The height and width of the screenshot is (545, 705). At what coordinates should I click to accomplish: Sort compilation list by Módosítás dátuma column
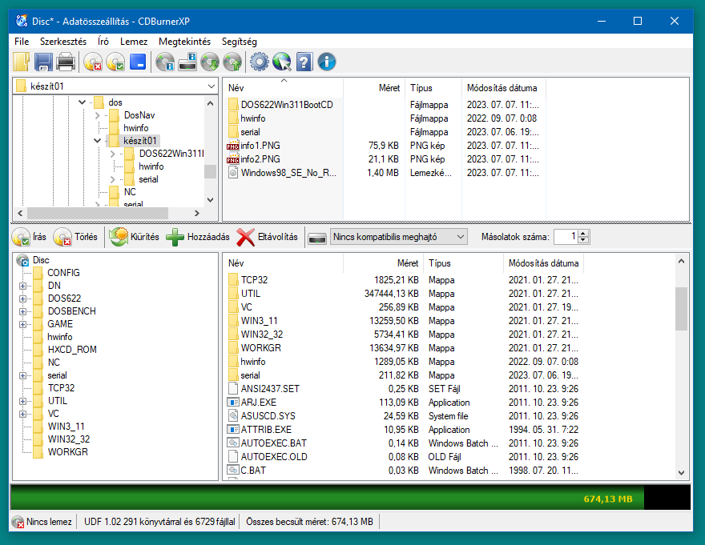tap(544, 263)
